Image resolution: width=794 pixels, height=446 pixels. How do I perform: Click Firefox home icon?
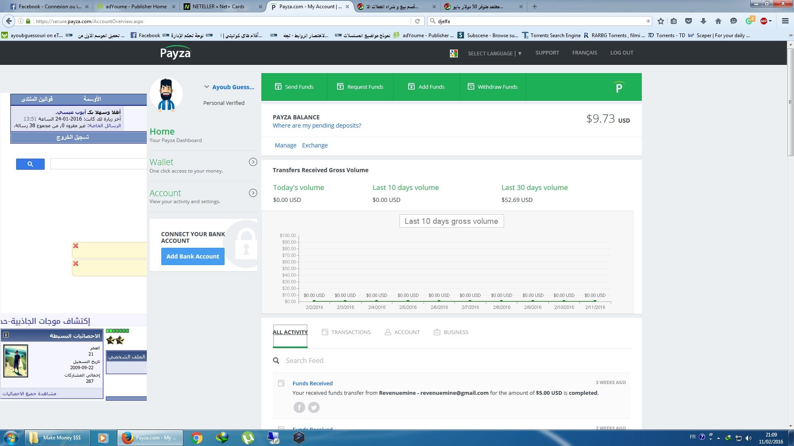(718, 21)
